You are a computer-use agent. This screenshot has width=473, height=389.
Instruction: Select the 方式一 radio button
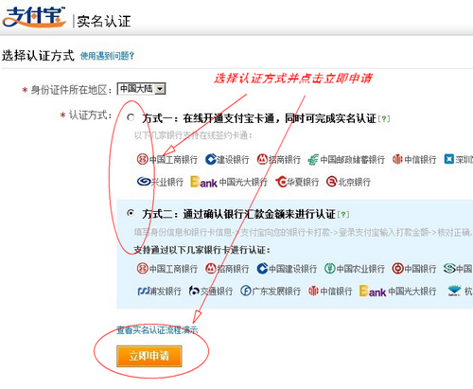pyautogui.click(x=131, y=117)
